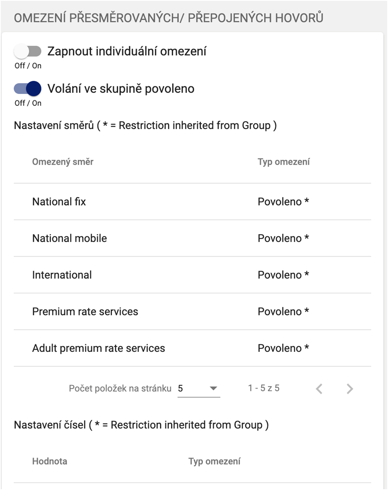This screenshot has height=490, width=388.
Task: Click Povoleno value for International
Action: coord(283,275)
